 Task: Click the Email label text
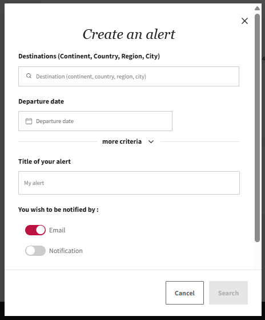57,230
